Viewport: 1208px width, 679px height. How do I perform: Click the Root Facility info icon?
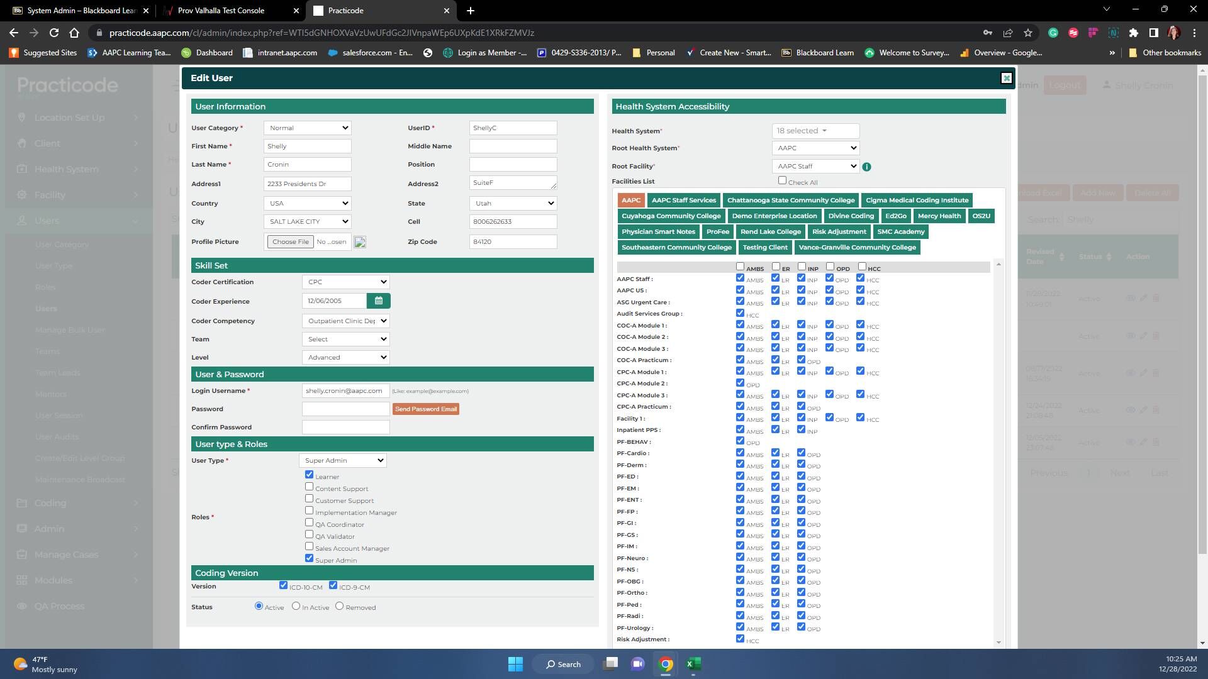click(x=866, y=167)
